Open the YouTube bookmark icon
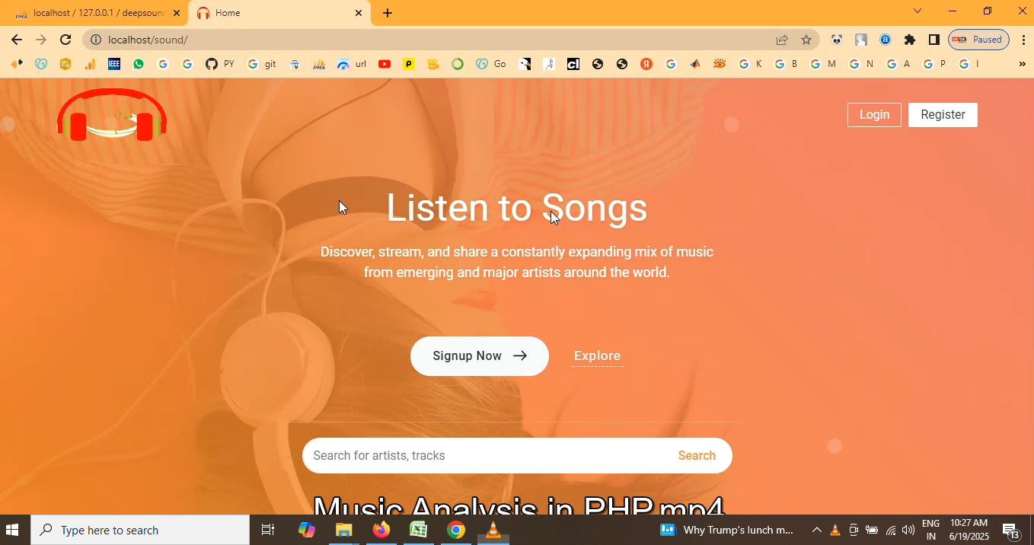Image resolution: width=1034 pixels, height=545 pixels. click(x=385, y=64)
